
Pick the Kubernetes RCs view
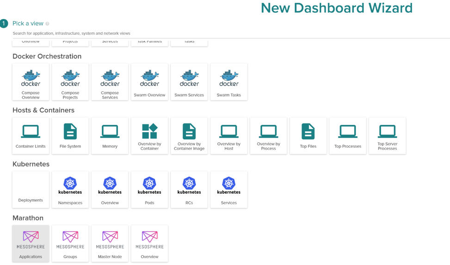click(x=189, y=189)
